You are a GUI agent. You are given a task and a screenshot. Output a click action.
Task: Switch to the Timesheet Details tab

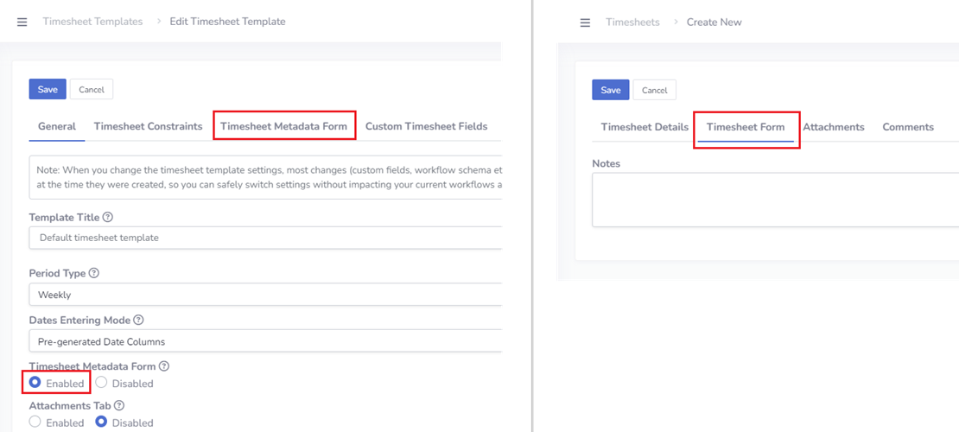pyautogui.click(x=645, y=127)
